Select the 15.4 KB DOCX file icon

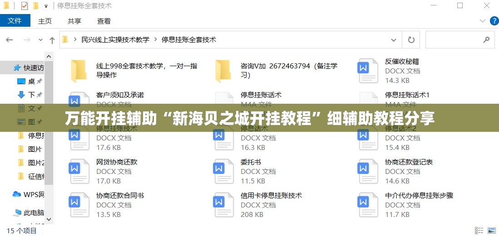(x=368, y=140)
